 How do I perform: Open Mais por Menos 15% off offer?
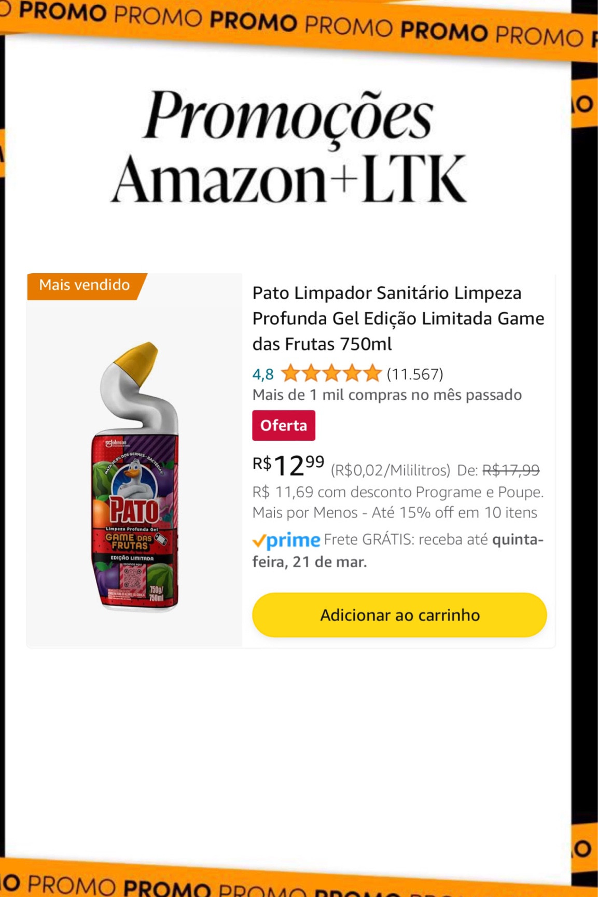(x=395, y=512)
